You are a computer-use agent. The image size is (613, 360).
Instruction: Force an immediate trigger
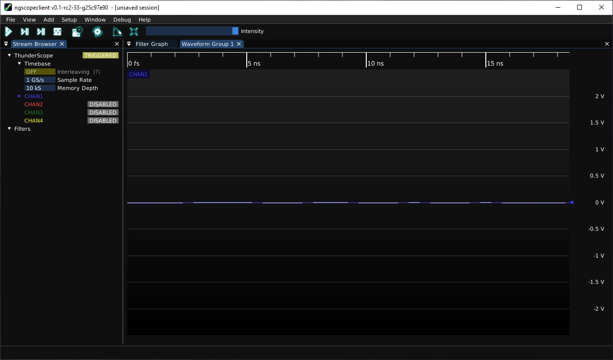pyautogui.click(x=41, y=31)
